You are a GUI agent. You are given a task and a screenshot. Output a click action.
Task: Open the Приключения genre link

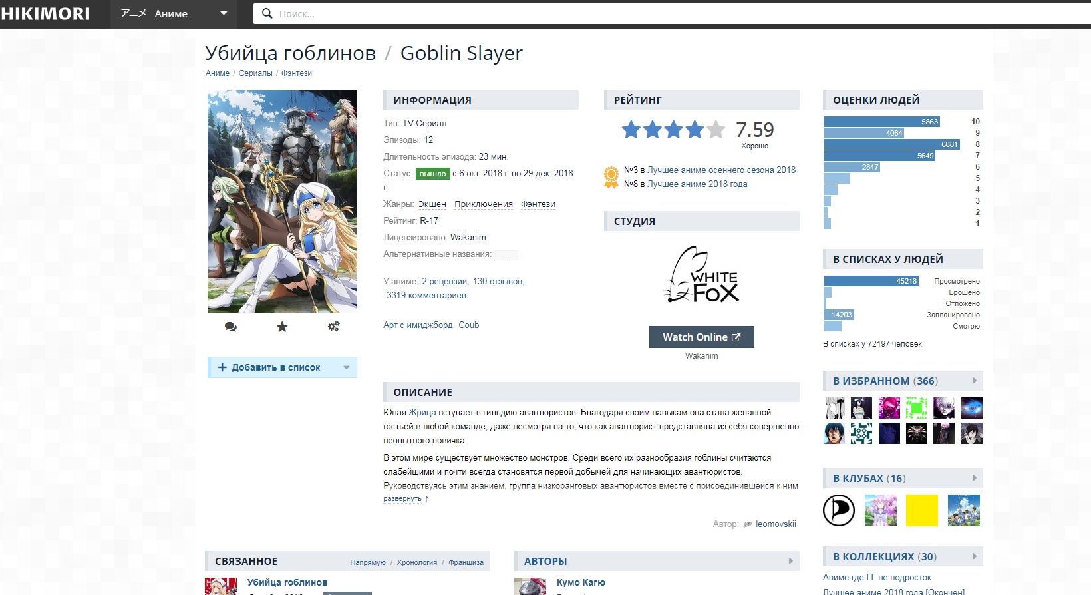pyautogui.click(x=484, y=204)
